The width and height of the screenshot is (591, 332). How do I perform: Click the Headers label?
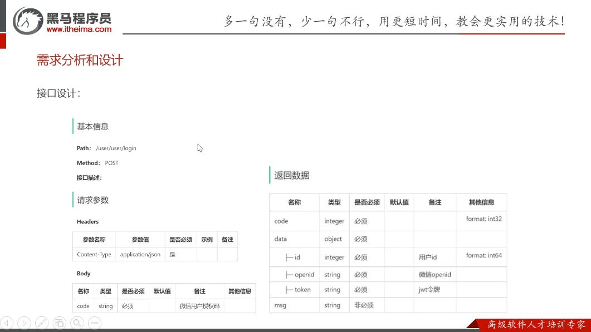88,222
